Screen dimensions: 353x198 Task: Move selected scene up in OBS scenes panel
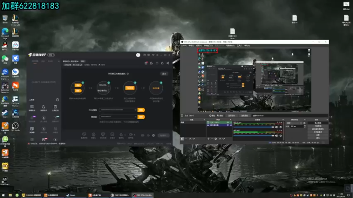(x=190, y=139)
